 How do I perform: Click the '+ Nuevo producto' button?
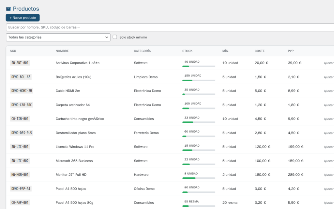click(22, 18)
